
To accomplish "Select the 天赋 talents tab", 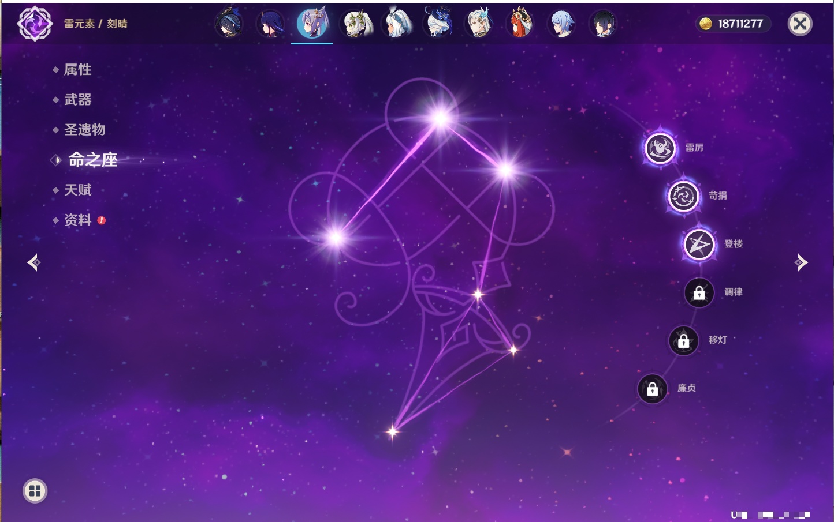I will tap(77, 190).
